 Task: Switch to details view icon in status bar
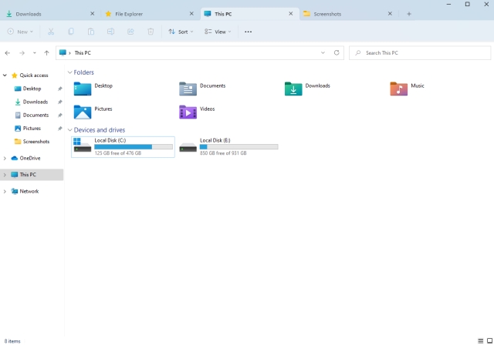pyautogui.click(x=480, y=341)
